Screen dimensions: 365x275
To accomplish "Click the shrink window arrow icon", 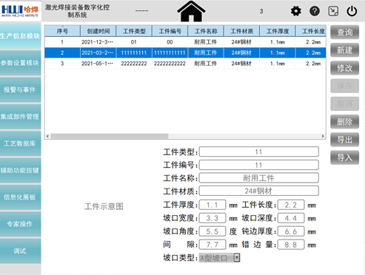I will tap(333, 11).
